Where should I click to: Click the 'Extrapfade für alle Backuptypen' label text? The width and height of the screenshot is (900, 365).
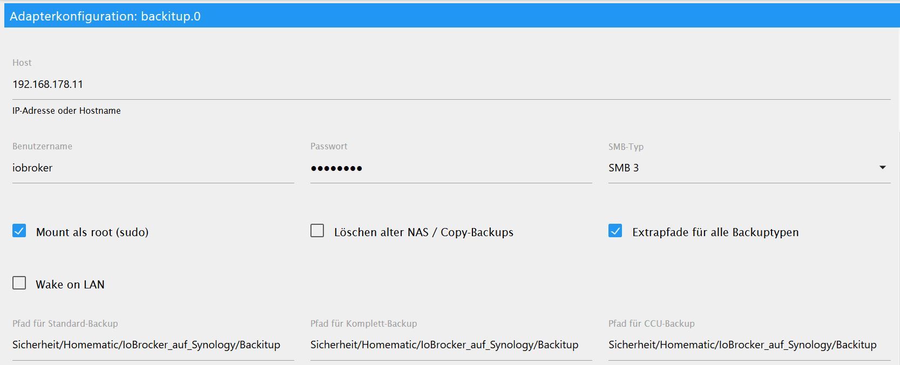click(715, 232)
